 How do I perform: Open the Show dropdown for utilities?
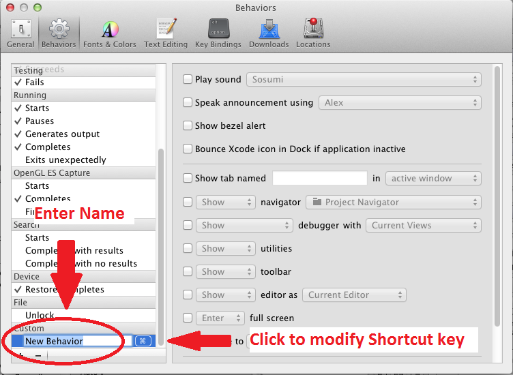[x=225, y=248]
